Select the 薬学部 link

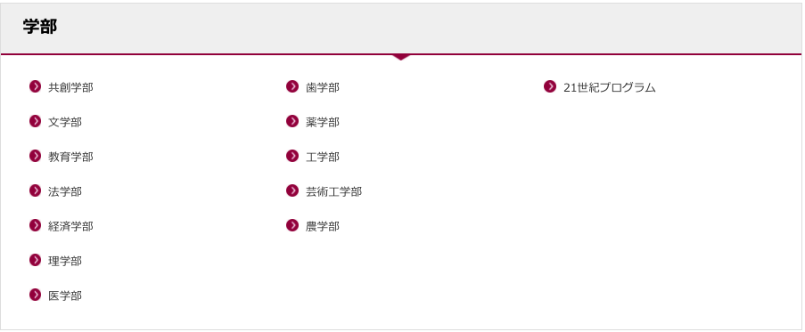323,123
